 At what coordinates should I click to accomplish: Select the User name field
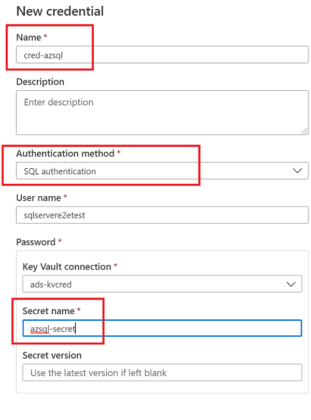[x=155, y=215]
